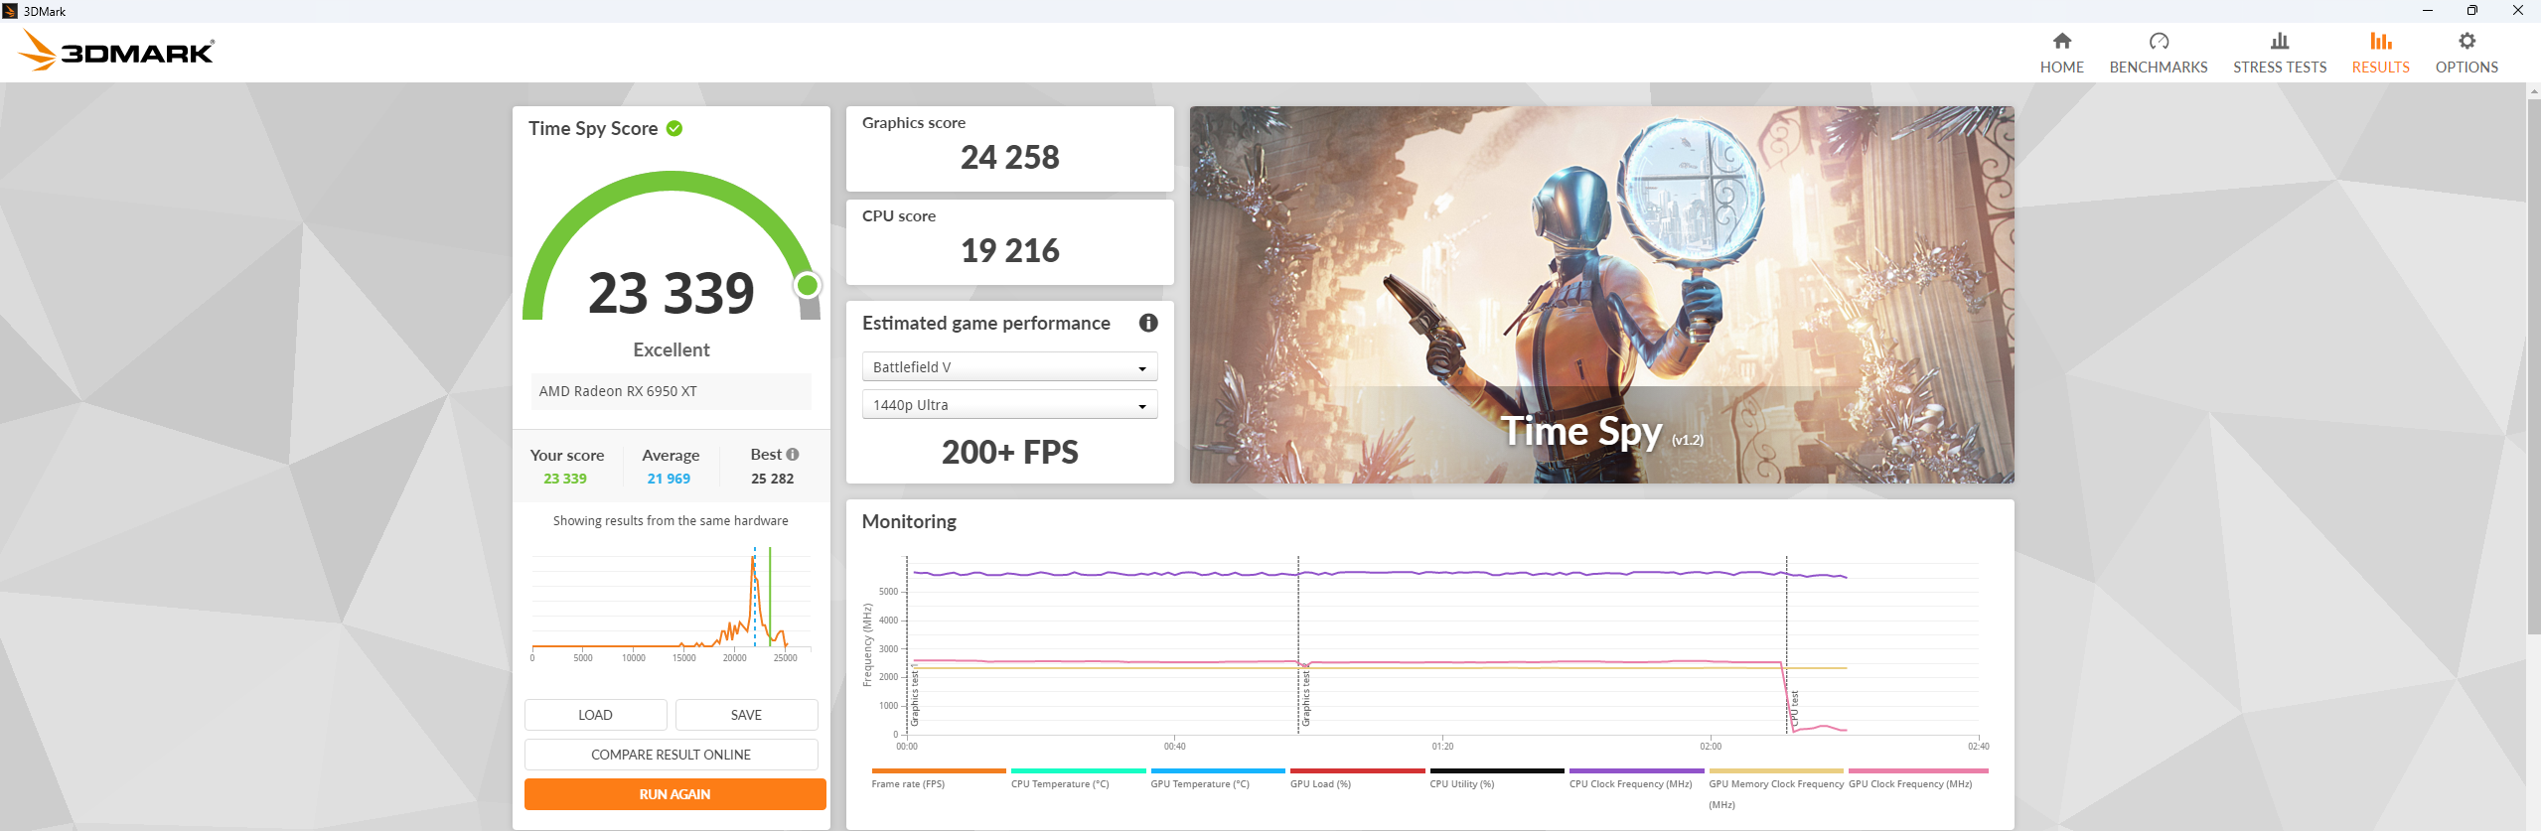This screenshot has width=2541, height=831.
Task: Click the Best score 25 282
Action: tap(772, 479)
